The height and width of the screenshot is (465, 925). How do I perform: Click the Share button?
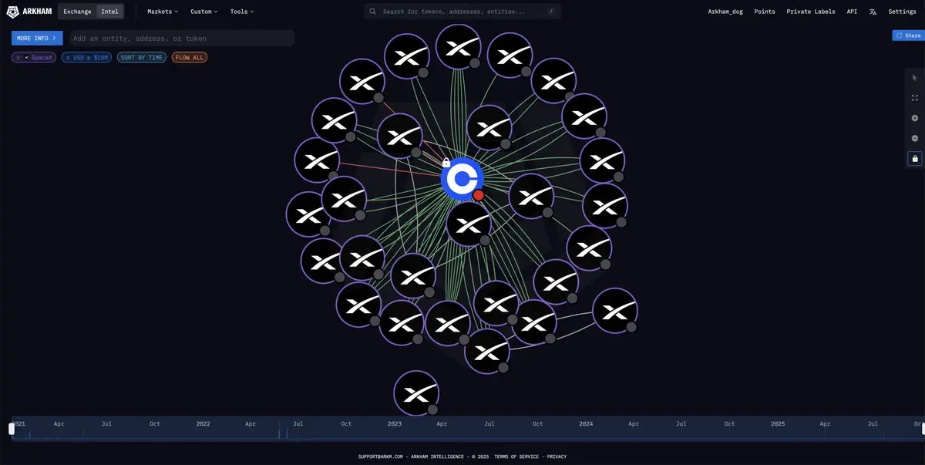click(x=908, y=35)
